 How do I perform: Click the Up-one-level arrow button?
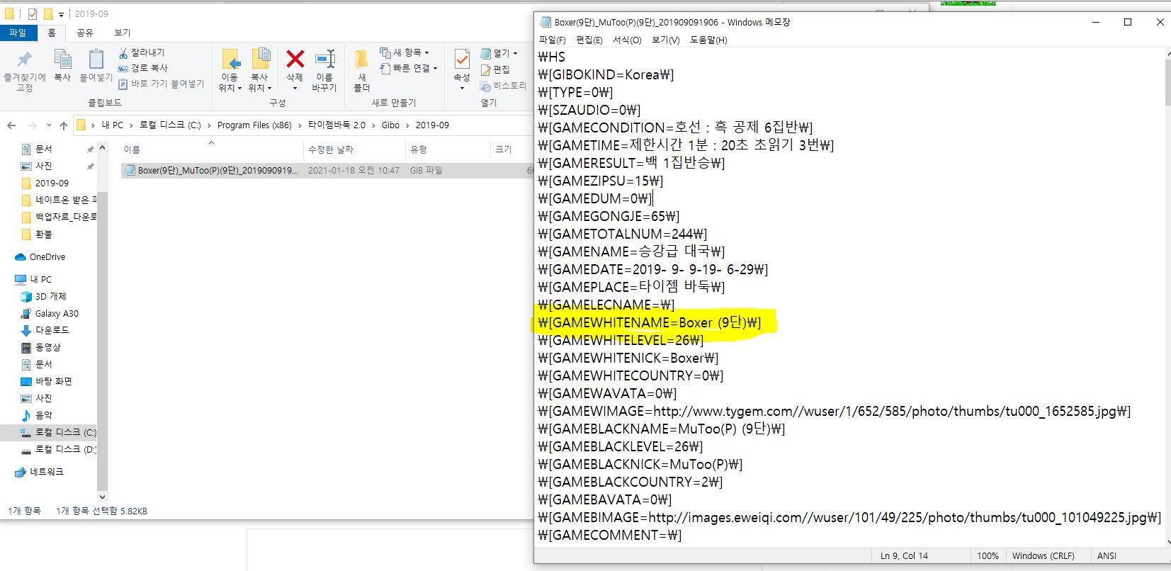coord(64,125)
